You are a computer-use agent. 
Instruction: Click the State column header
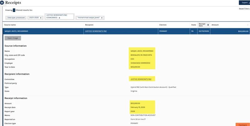[193, 25]
